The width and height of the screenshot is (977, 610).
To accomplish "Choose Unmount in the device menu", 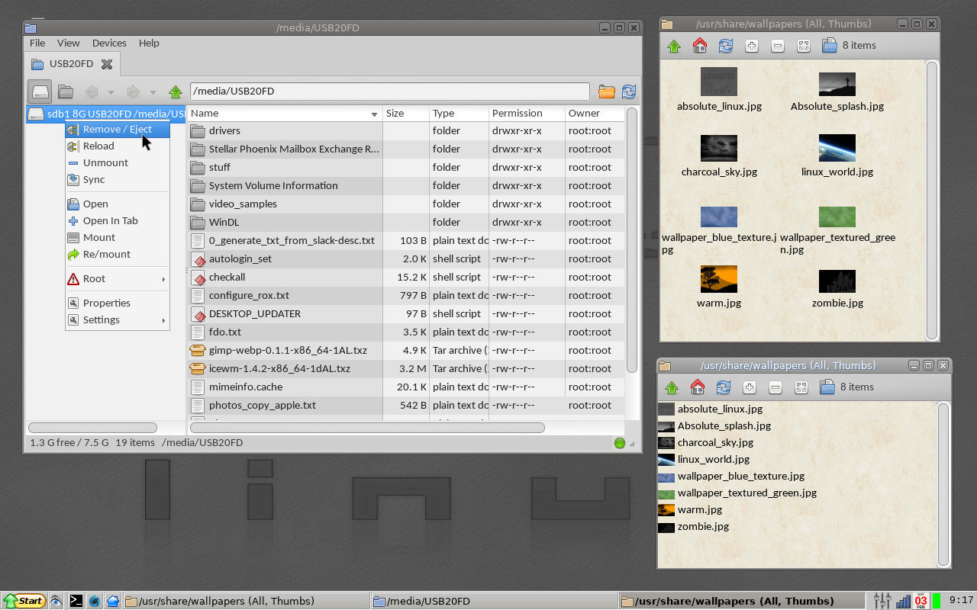I will pyautogui.click(x=105, y=162).
